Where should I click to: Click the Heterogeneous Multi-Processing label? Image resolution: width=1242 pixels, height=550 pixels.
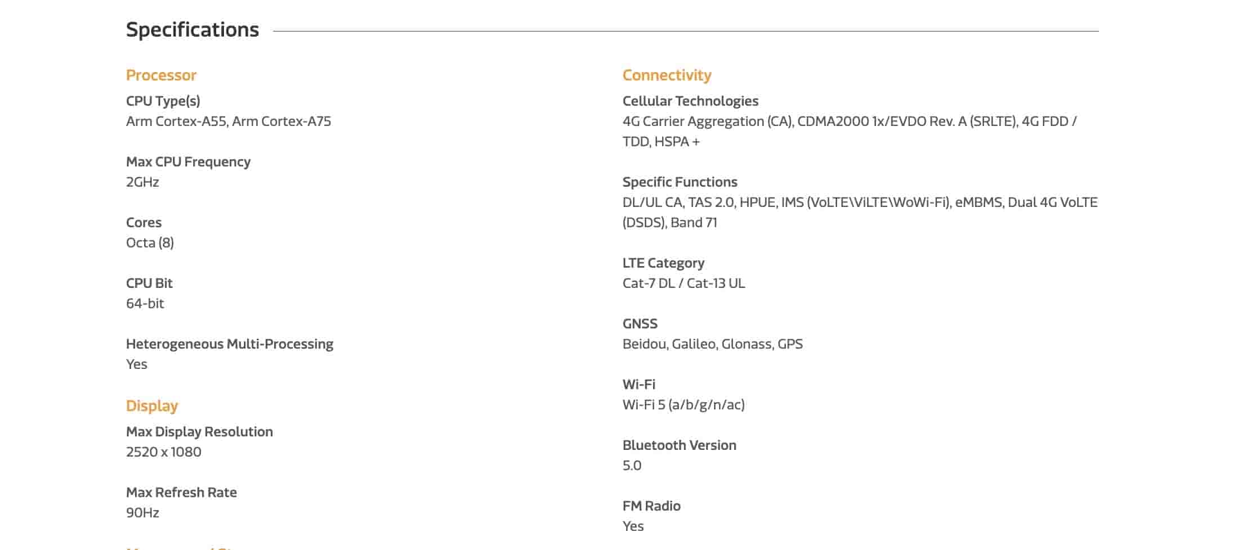click(x=229, y=344)
